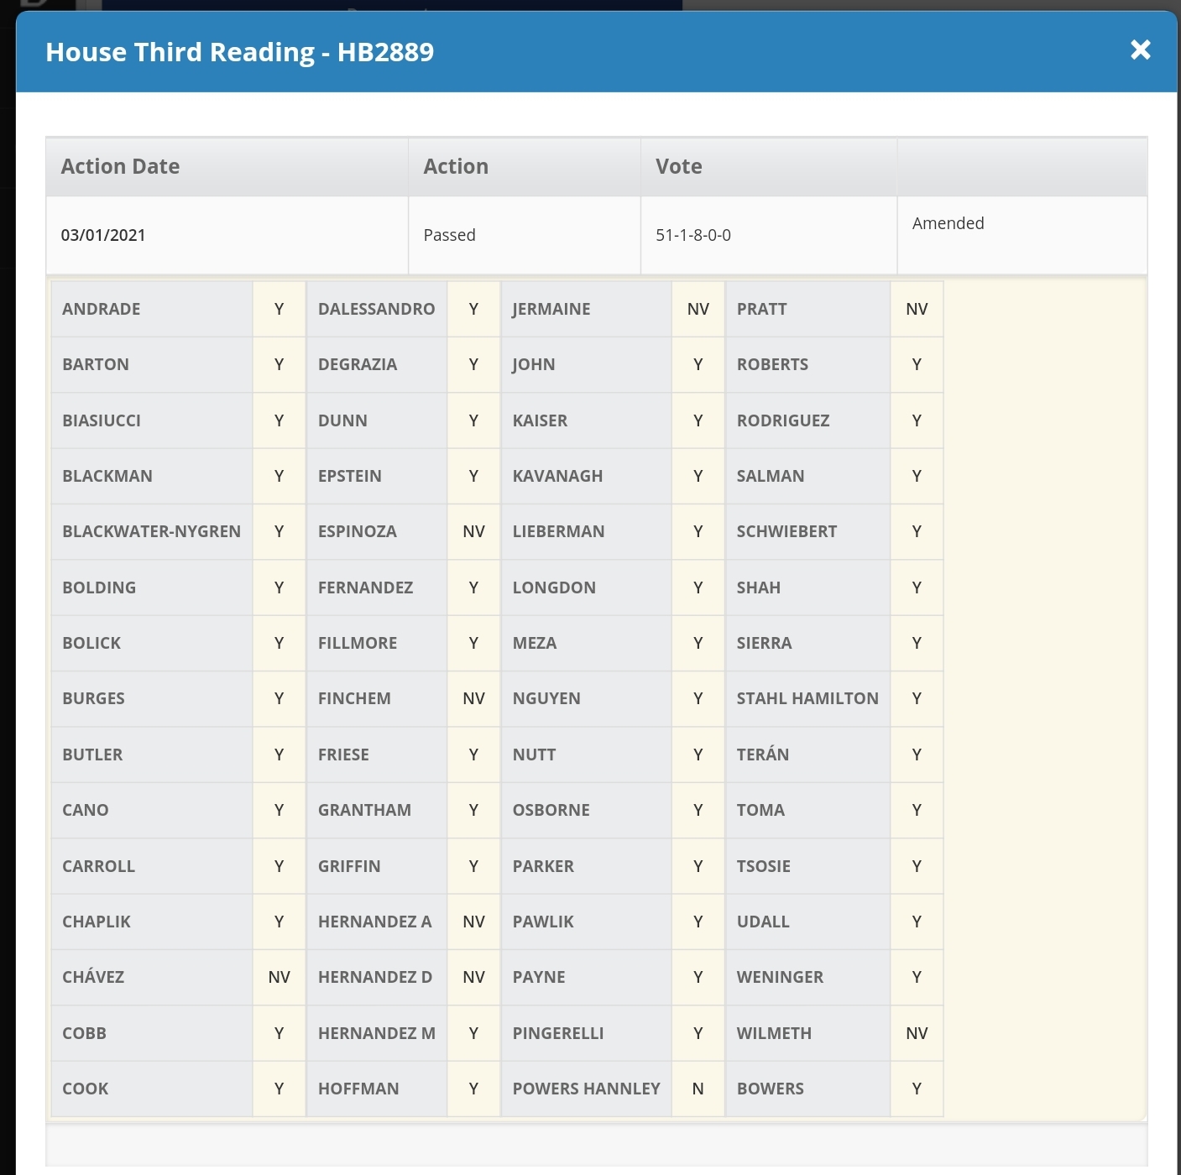The width and height of the screenshot is (1181, 1175).
Task: Click the vote tally 51-1-8-0-0
Action: click(693, 235)
